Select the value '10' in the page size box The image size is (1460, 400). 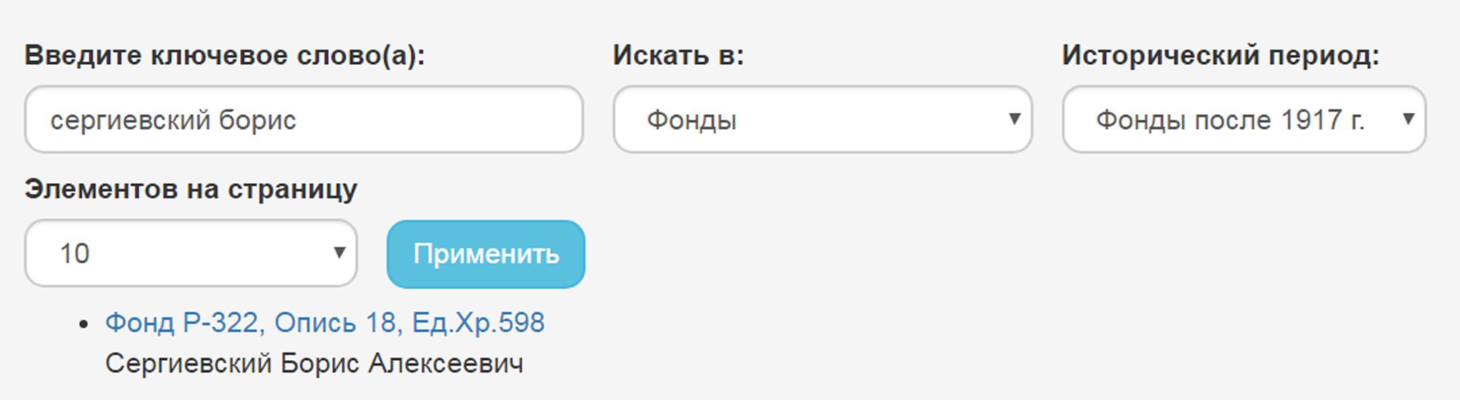point(74,254)
